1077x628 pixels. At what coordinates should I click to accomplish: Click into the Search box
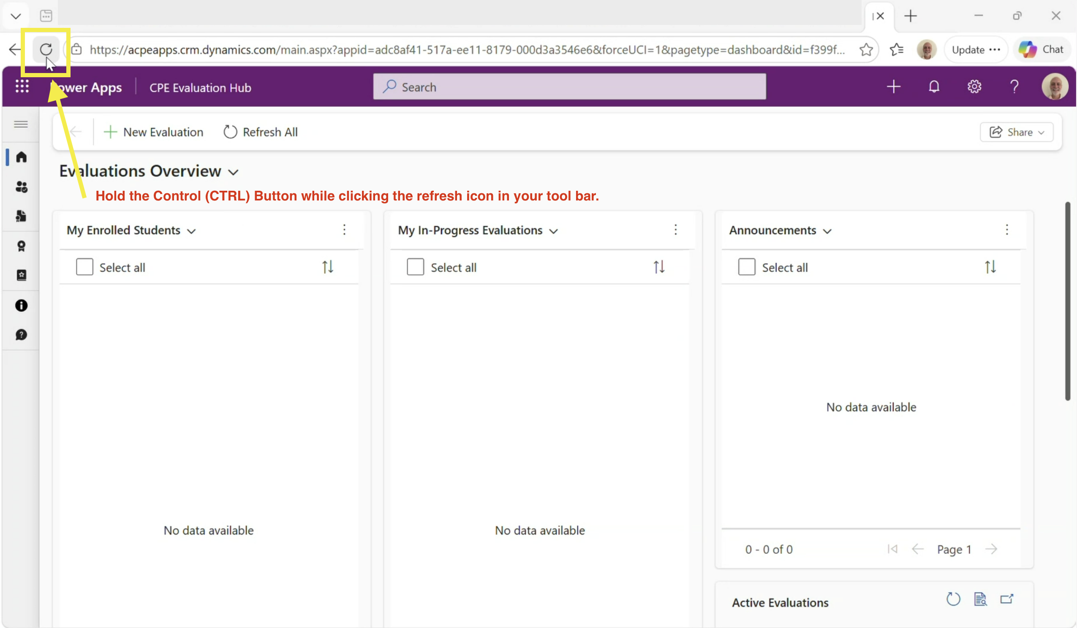tap(569, 87)
